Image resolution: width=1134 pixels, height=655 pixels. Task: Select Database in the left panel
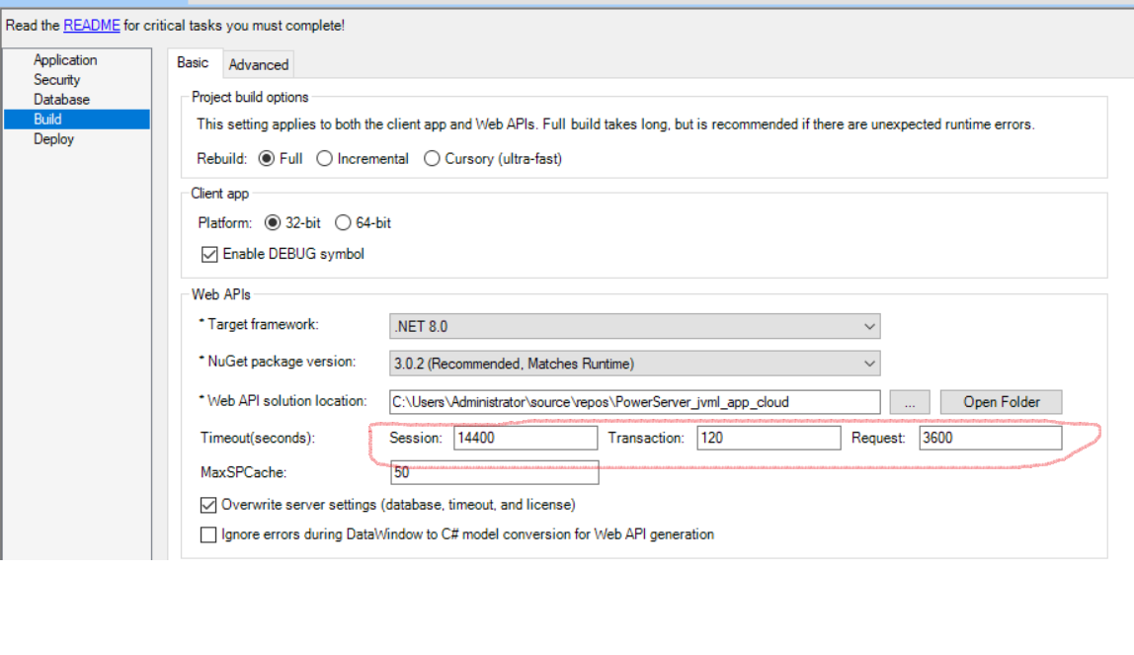[x=61, y=100]
